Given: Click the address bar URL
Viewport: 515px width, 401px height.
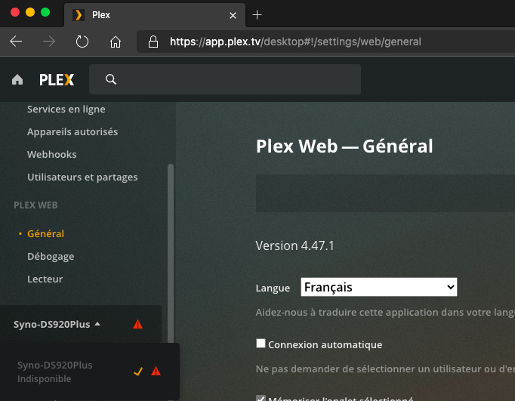Looking at the screenshot, I should pos(295,42).
